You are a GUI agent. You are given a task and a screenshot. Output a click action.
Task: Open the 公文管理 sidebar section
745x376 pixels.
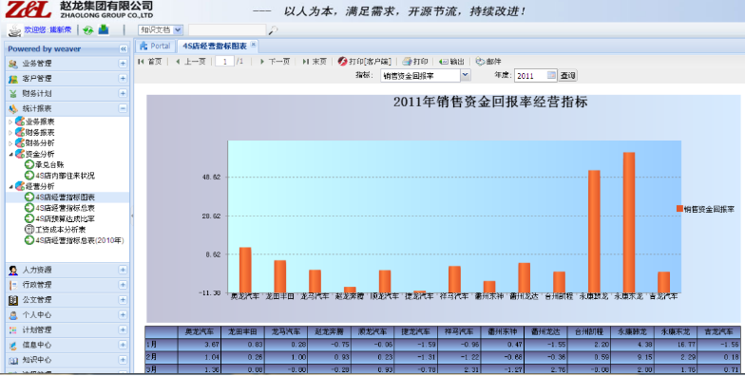[x=67, y=300]
